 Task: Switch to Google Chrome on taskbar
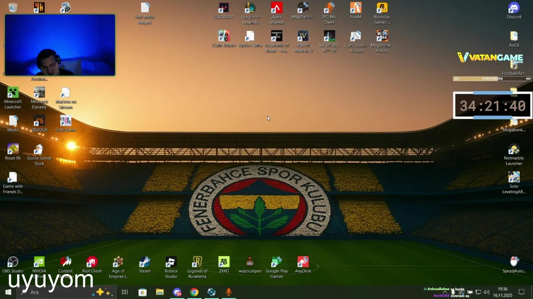194,292
